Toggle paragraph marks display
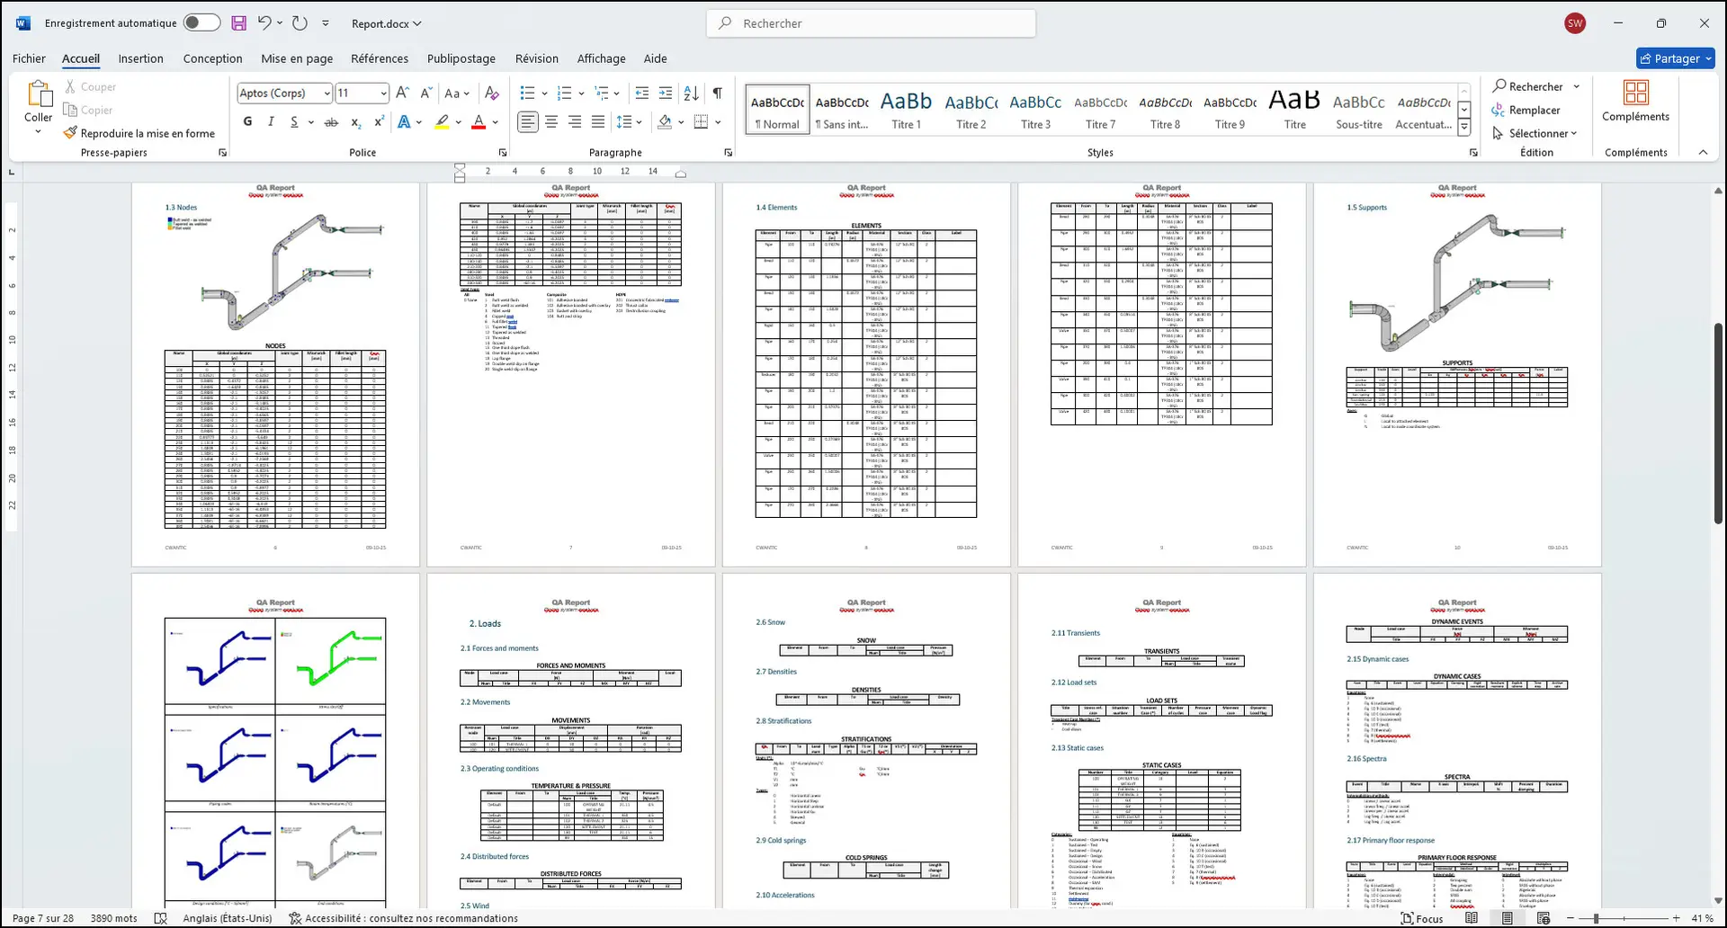The height and width of the screenshot is (928, 1727). (x=718, y=94)
